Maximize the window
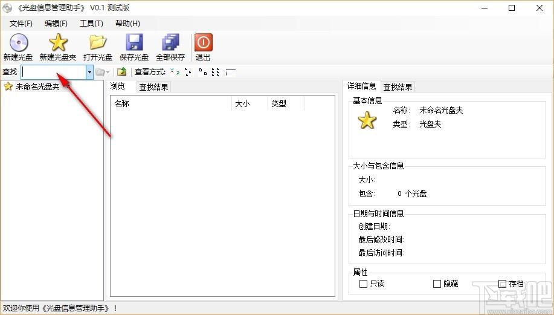This screenshot has width=554, height=315. pos(512,8)
